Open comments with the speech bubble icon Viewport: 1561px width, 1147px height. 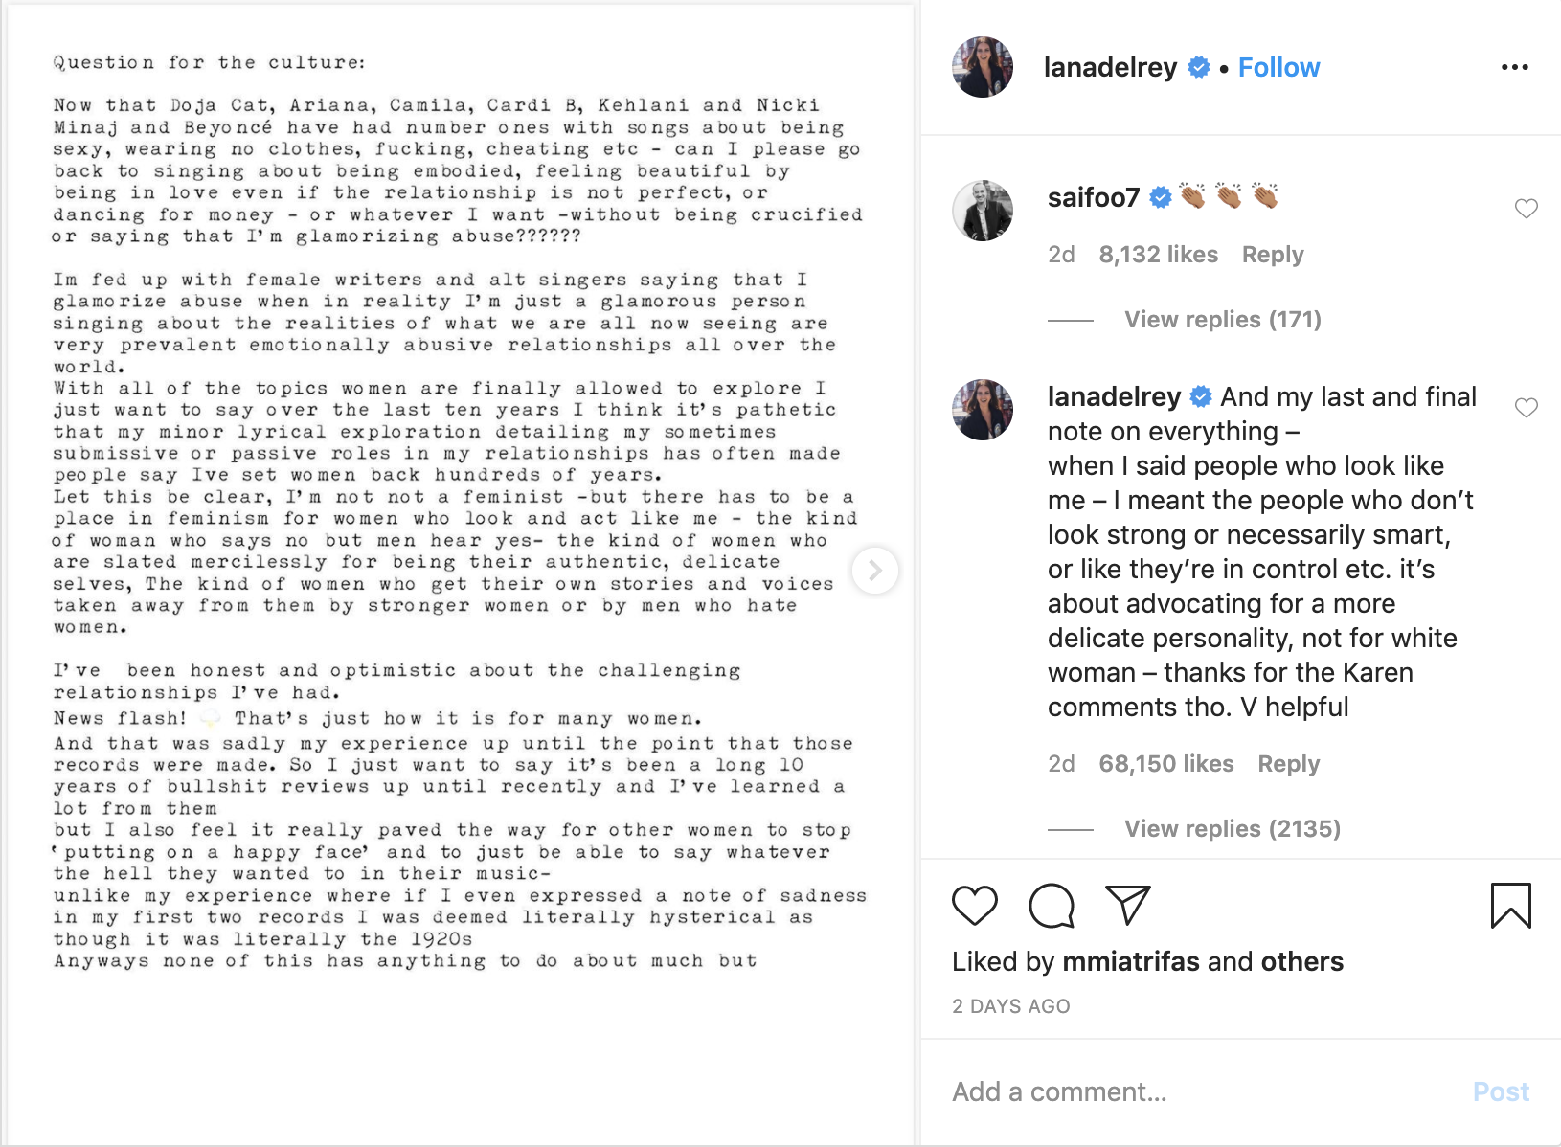[x=1052, y=905]
